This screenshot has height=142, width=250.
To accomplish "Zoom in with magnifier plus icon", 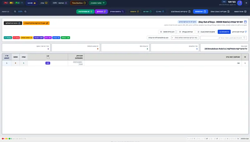I will click(x=15, y=12).
